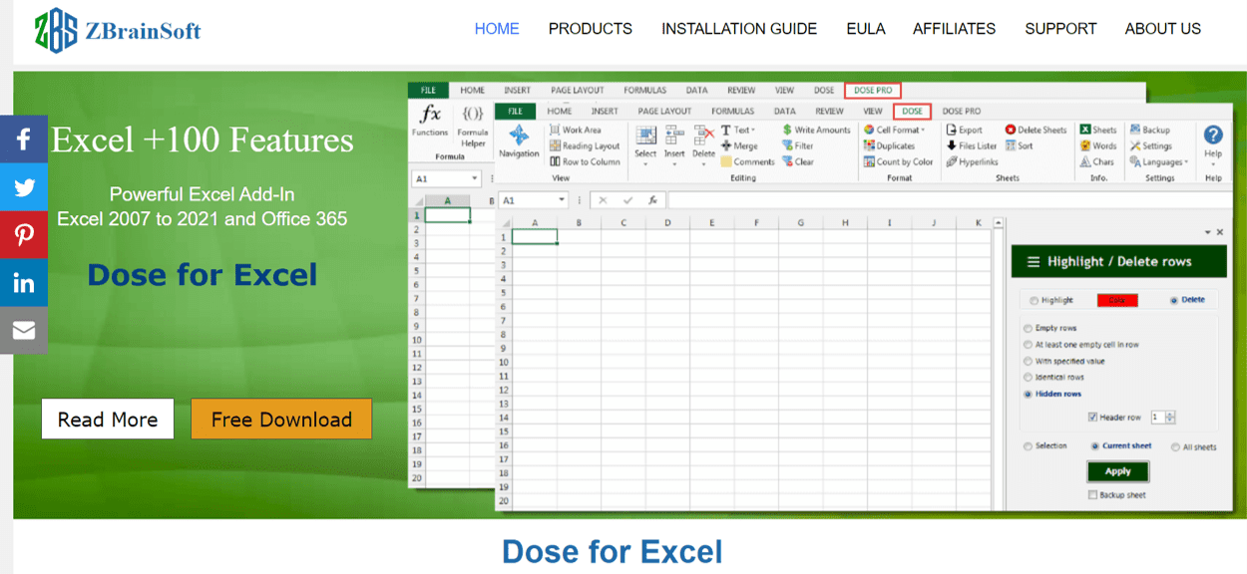Select the Hidden rows option
The image size is (1247, 574).
click(x=1028, y=394)
